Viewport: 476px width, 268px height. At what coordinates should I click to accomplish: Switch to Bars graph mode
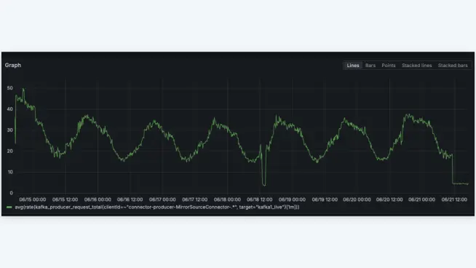(x=370, y=66)
